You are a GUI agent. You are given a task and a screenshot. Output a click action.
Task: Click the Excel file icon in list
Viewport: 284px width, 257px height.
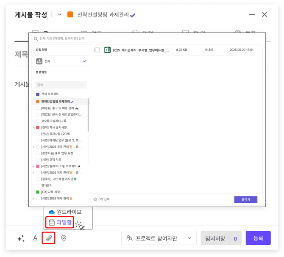[x=108, y=50]
